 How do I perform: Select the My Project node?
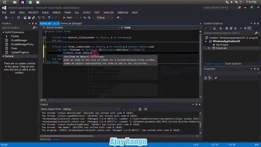(x=222, y=45)
